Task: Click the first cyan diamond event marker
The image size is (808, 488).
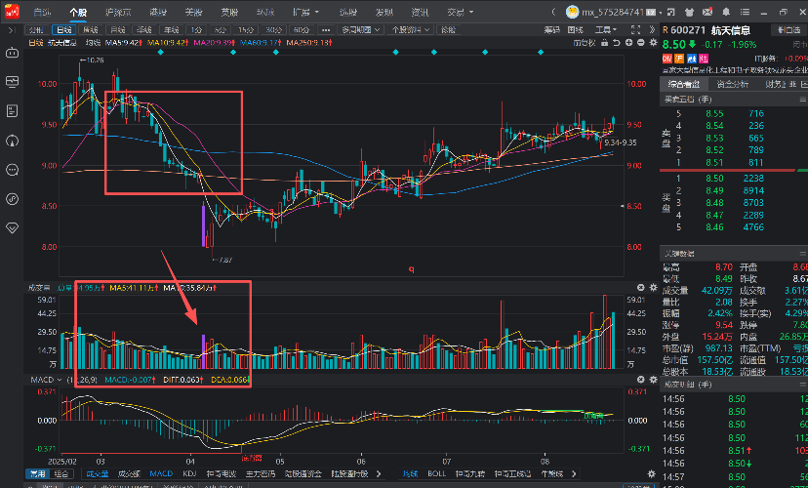Action: coord(161,52)
